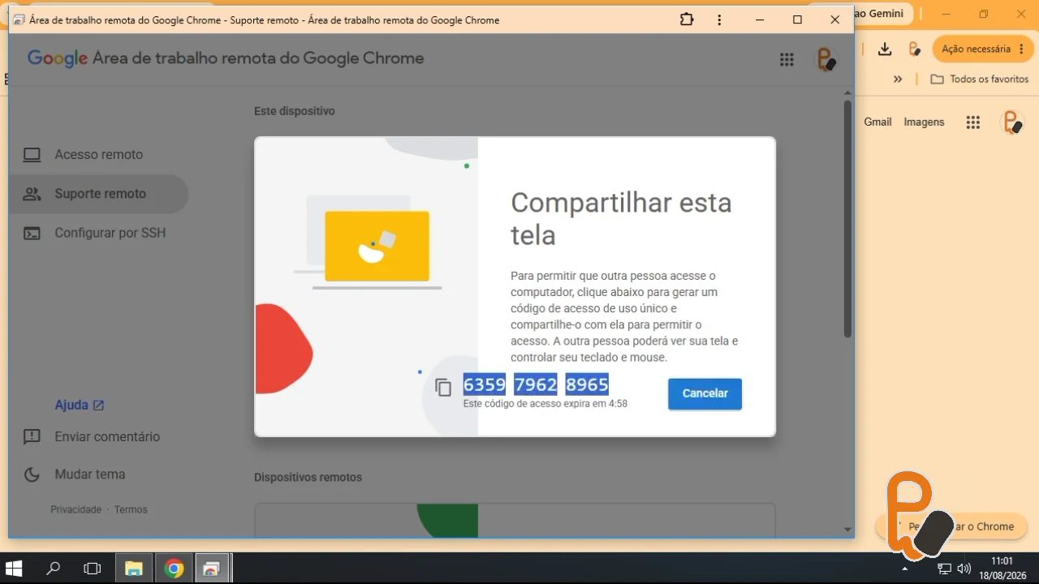Open Windows search from the taskbar

[x=54, y=569]
